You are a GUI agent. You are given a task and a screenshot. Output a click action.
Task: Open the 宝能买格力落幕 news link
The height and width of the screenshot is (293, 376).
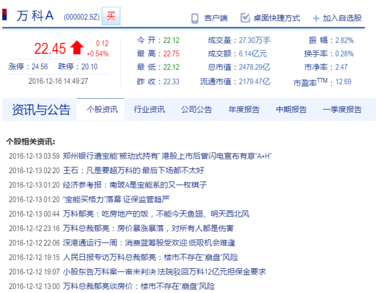click(116, 199)
